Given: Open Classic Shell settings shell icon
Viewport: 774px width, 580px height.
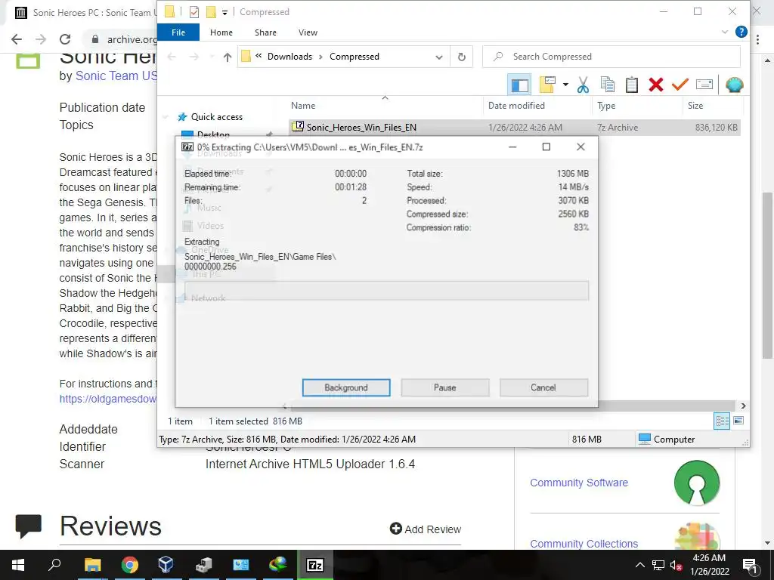Looking at the screenshot, I should (x=735, y=85).
